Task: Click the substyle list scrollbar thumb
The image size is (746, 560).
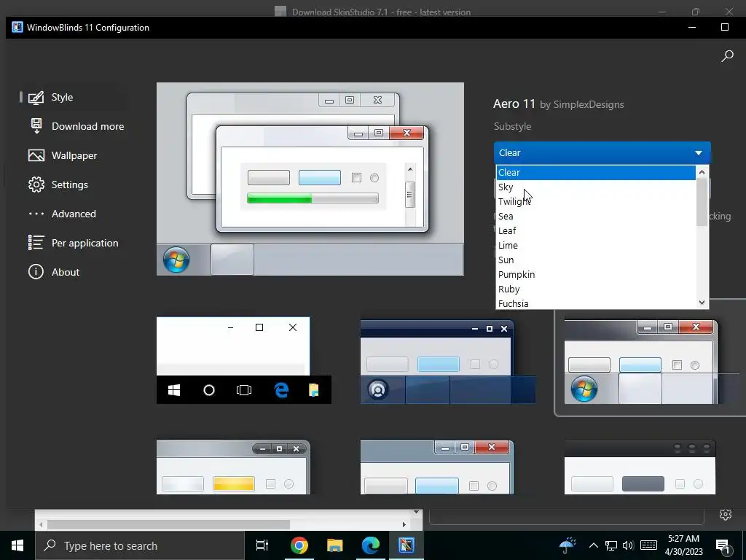Action: tap(702, 203)
